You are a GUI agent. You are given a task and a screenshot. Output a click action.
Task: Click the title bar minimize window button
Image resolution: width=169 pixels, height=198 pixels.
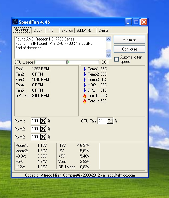[x=128, y=22]
